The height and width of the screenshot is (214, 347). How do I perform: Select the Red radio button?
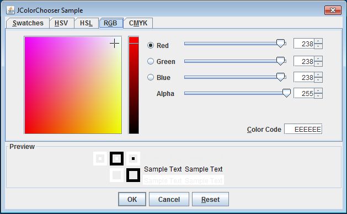pos(151,45)
